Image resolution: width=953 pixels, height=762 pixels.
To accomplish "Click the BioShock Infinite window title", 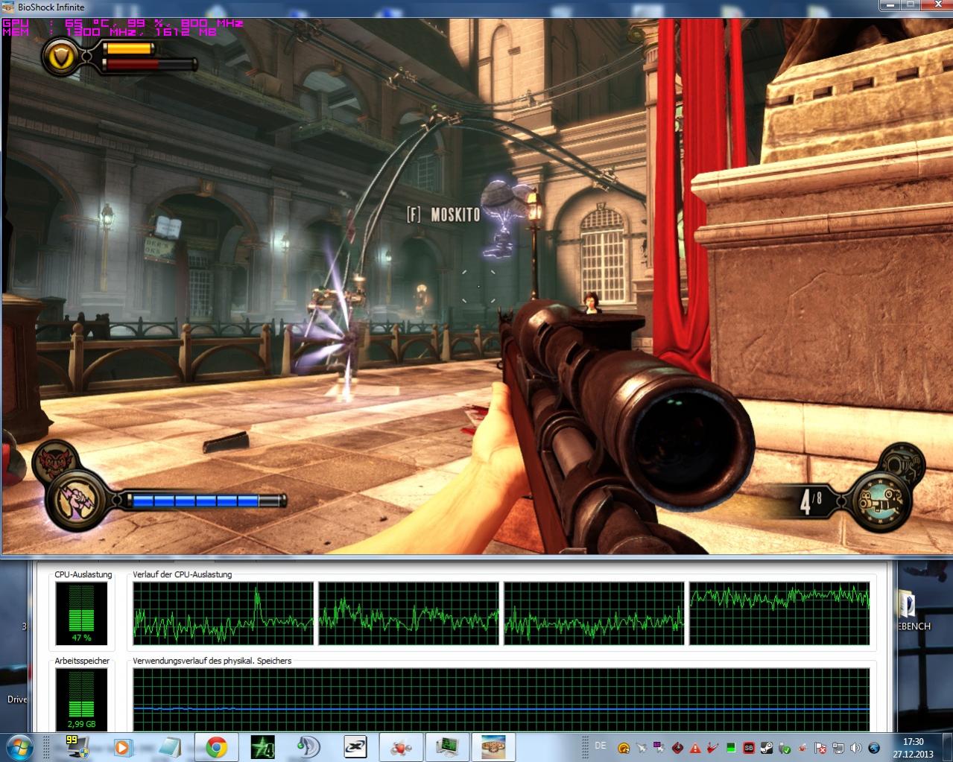I will [51, 7].
